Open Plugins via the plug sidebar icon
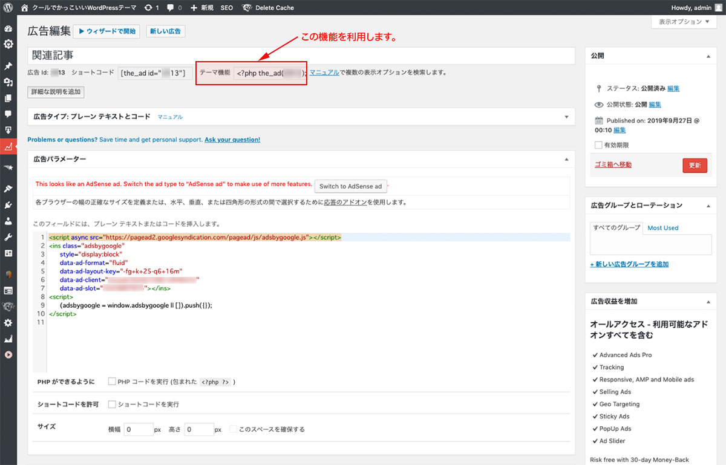The width and height of the screenshot is (726, 465). 8,205
